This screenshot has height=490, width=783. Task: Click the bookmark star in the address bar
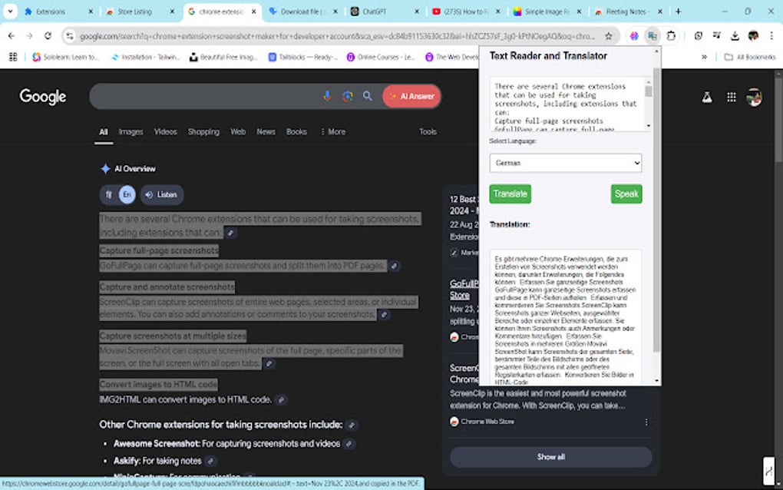click(x=609, y=36)
